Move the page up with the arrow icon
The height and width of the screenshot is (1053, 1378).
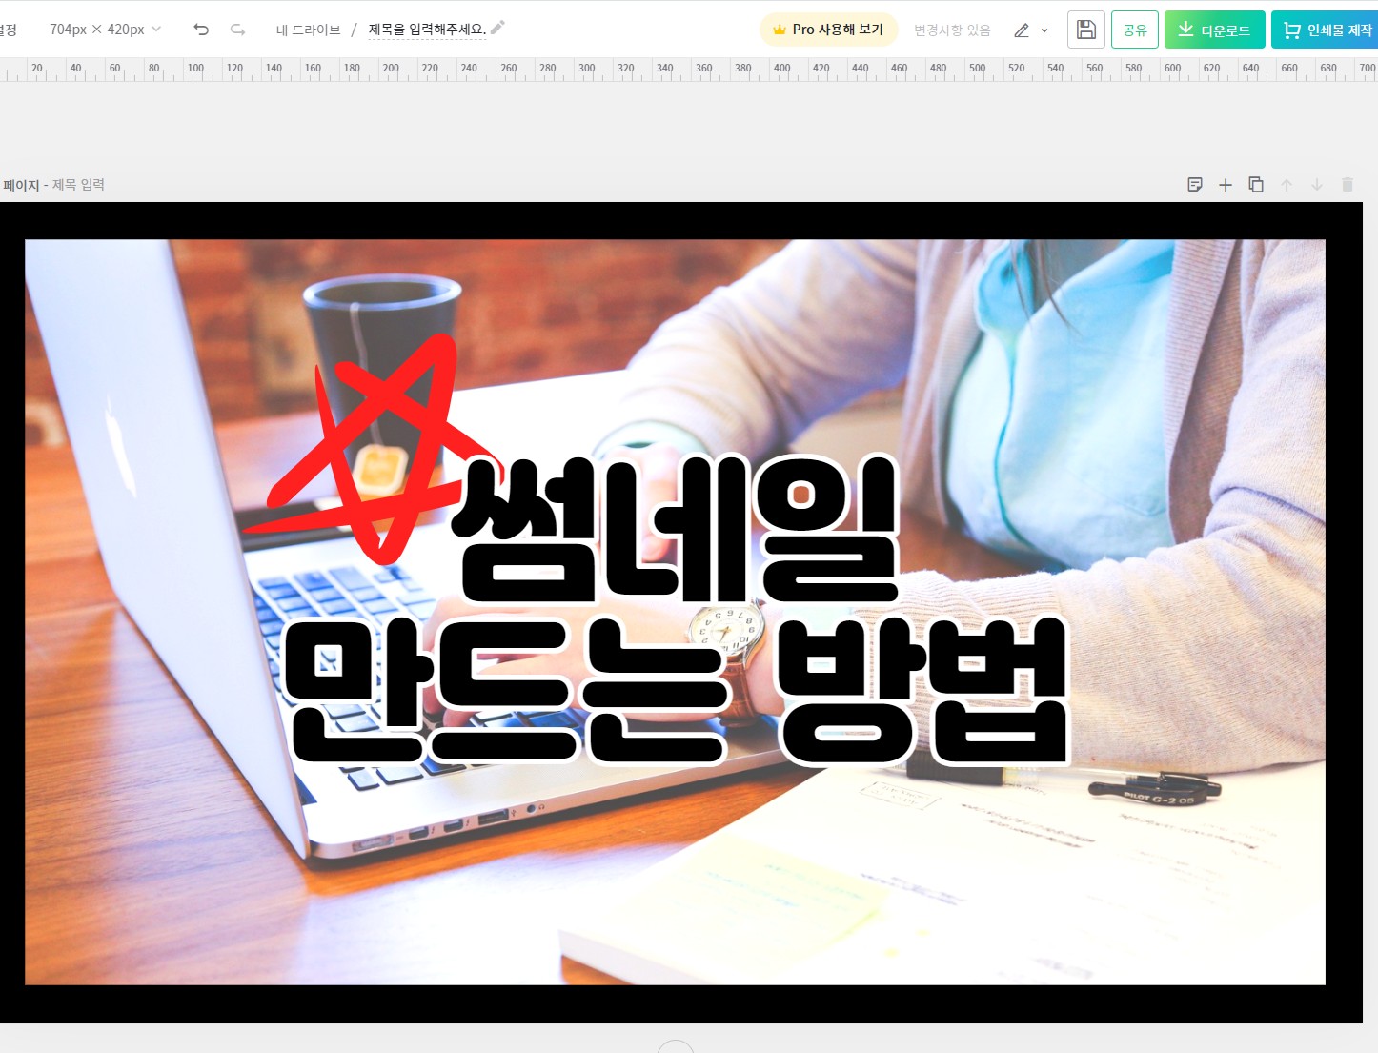1287,184
